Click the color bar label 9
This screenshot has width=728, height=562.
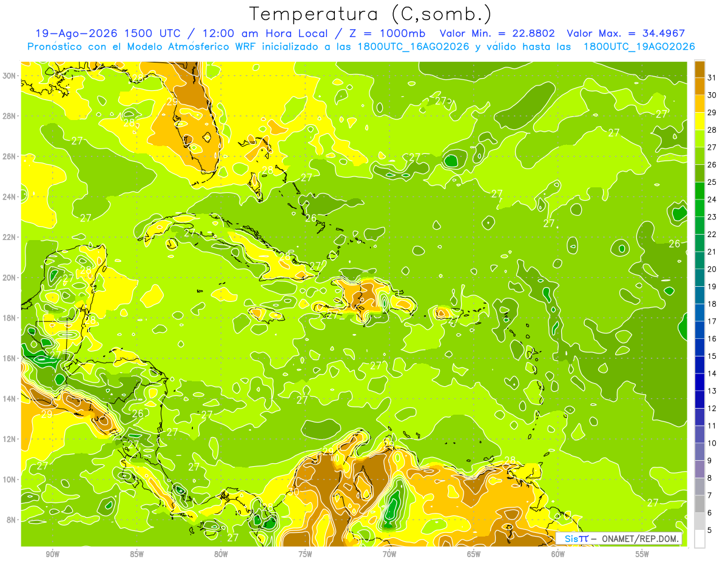tap(710, 461)
